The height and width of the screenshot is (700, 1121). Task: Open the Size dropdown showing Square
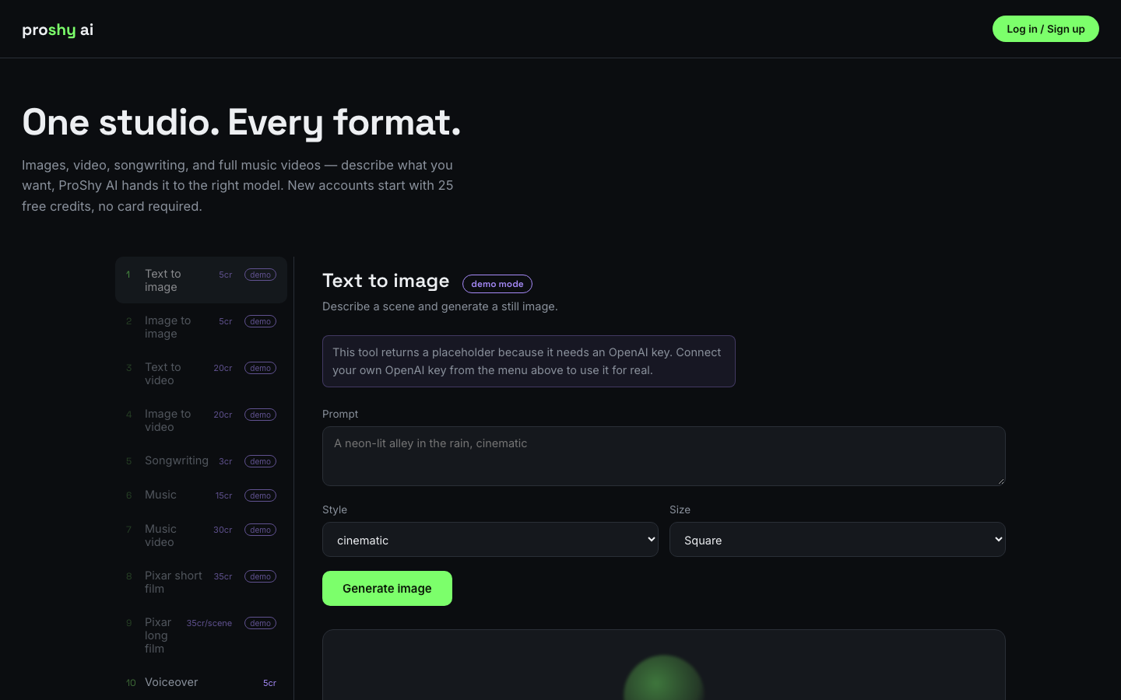(838, 540)
